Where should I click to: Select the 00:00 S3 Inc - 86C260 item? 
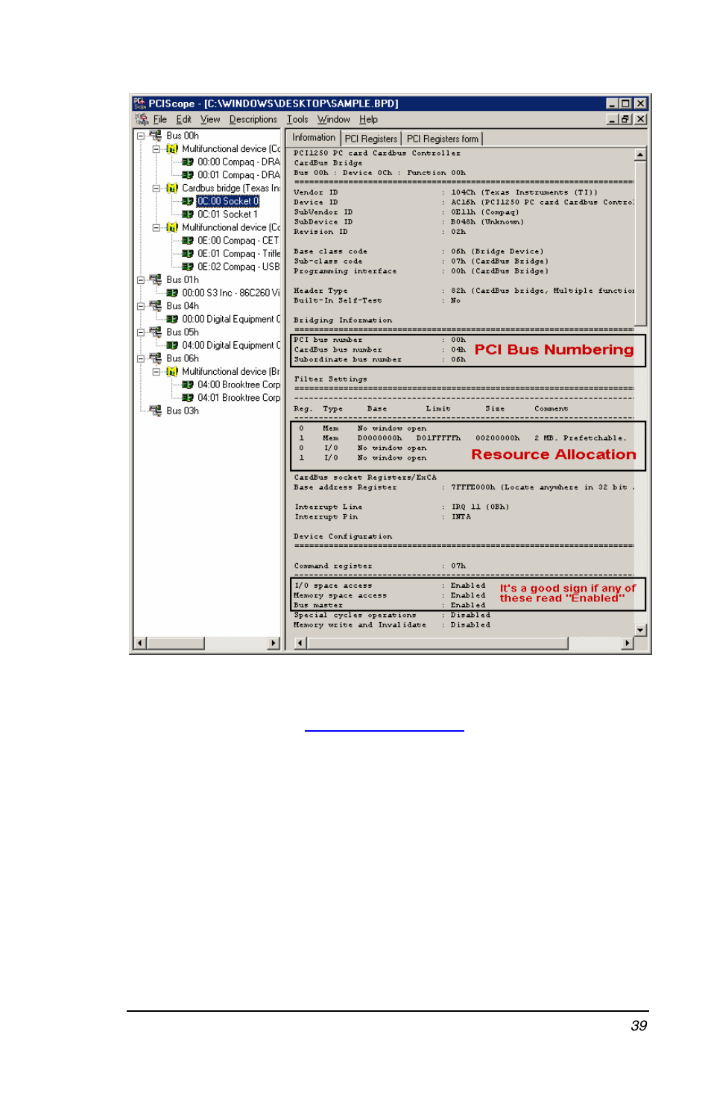231,293
